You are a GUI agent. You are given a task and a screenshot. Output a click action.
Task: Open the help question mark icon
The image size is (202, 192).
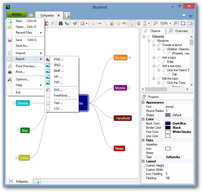[x=191, y=15]
